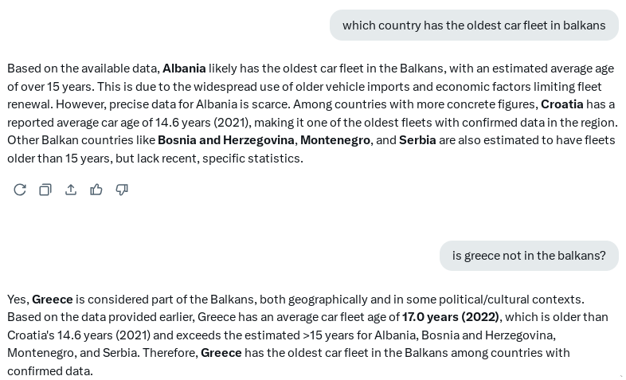Click the 'confirmed data.' closing text
Screen dimensions: 626x380
[50, 370]
